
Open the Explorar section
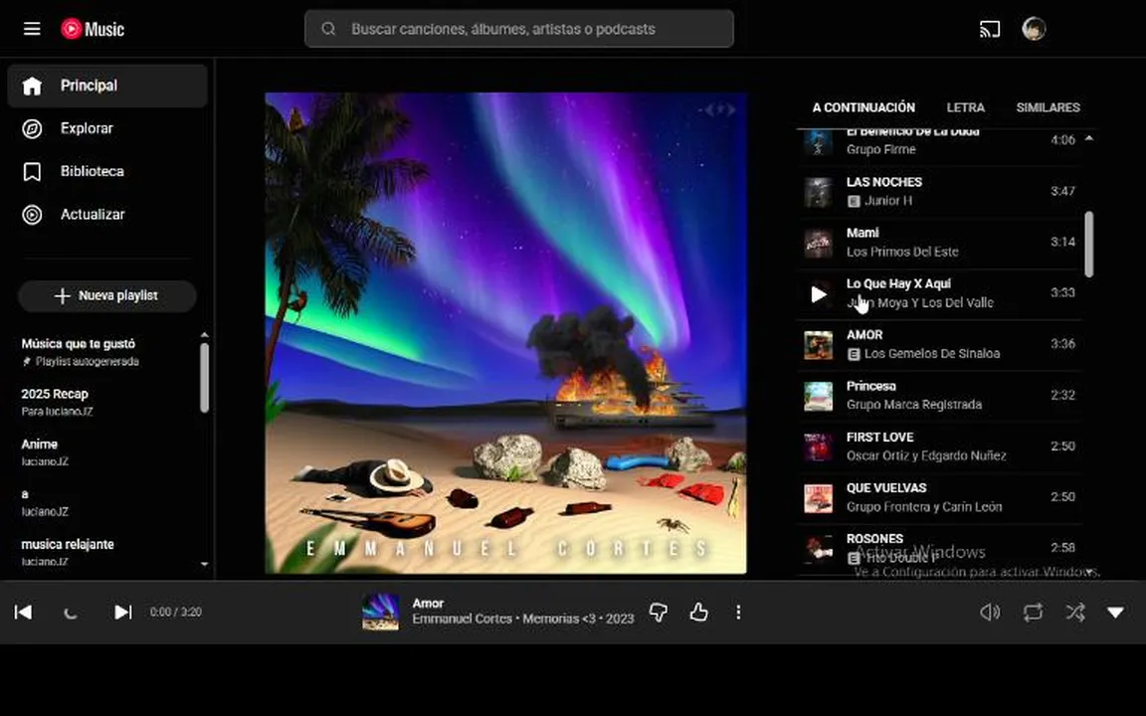pyautogui.click(x=107, y=128)
